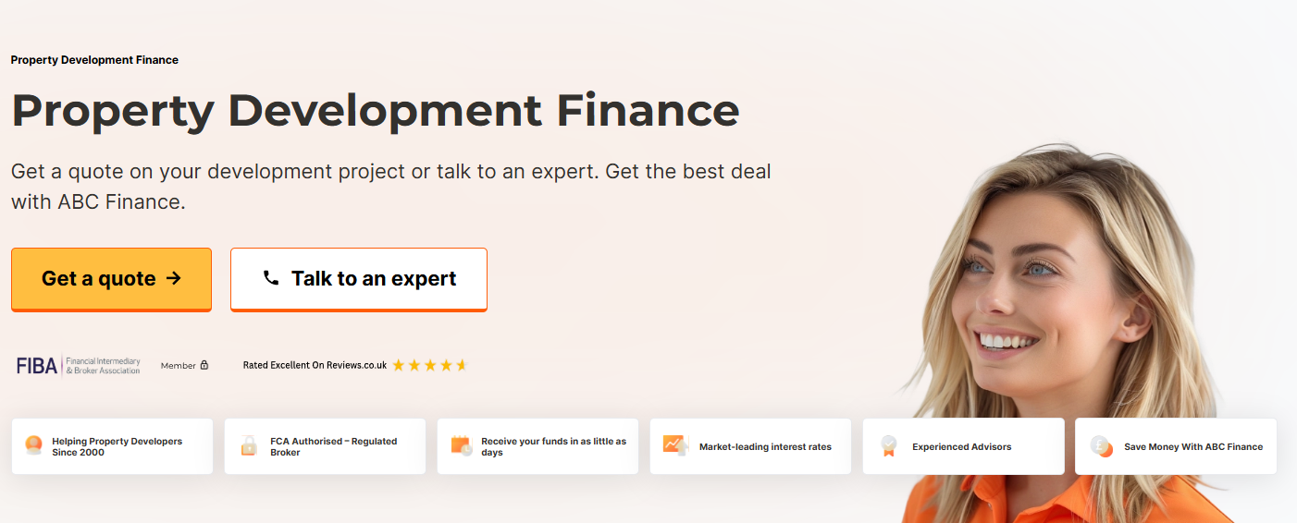
Task: Open the Rated Excellent On Reviews.co.uk link
Action: 315,365
